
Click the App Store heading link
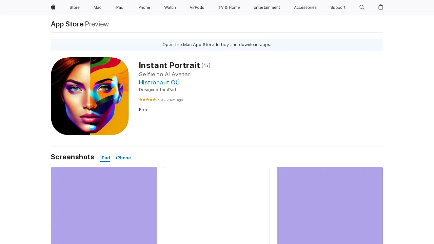click(67, 24)
